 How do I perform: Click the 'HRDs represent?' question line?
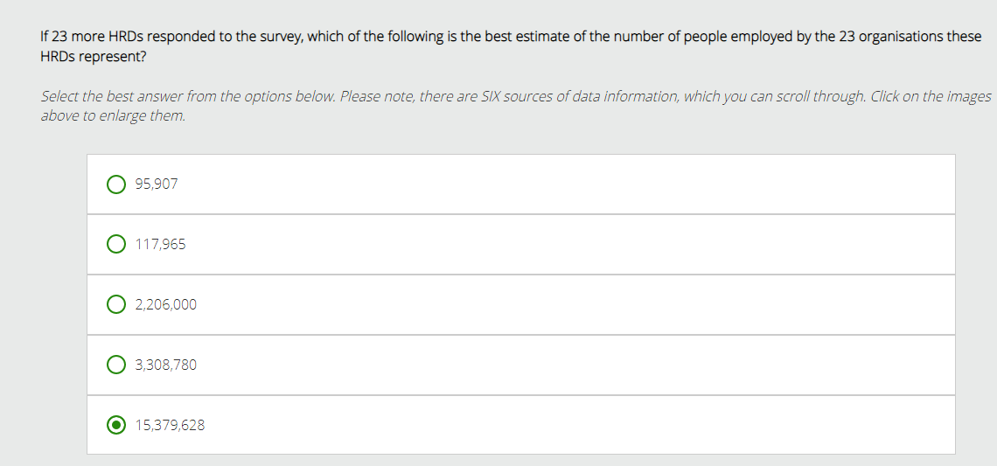(x=94, y=56)
